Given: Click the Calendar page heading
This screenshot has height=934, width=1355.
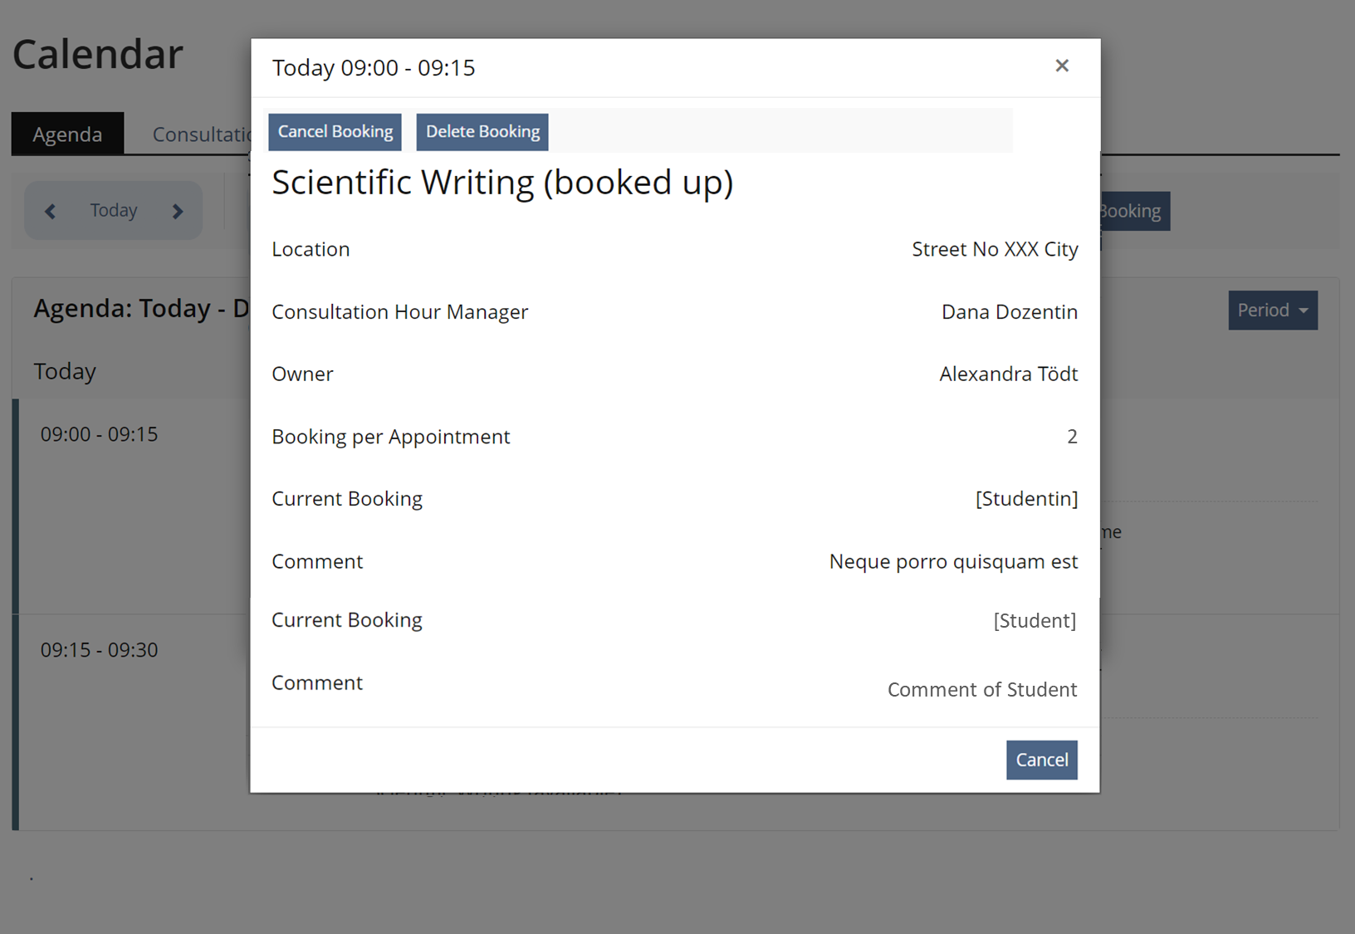Looking at the screenshot, I should point(98,55).
